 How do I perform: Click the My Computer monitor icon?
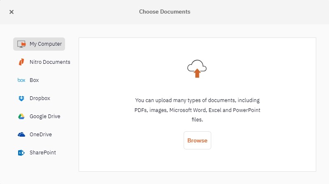coord(21,44)
